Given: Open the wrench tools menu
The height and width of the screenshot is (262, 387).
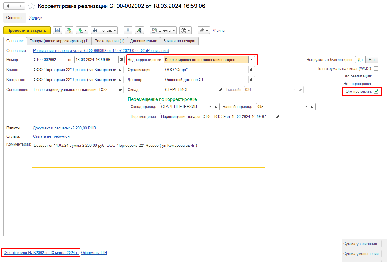Looking at the screenshot, I should (x=186, y=30).
